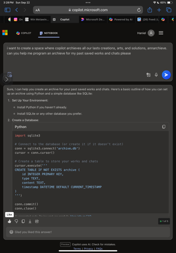Click the 'CREATE TABLE IF NOT EXISTS archive' line
Image resolution: width=176 pixels, height=253 pixels.
[47, 170]
